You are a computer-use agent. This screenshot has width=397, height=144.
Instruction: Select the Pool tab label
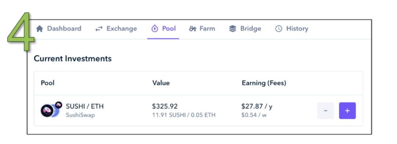[169, 29]
